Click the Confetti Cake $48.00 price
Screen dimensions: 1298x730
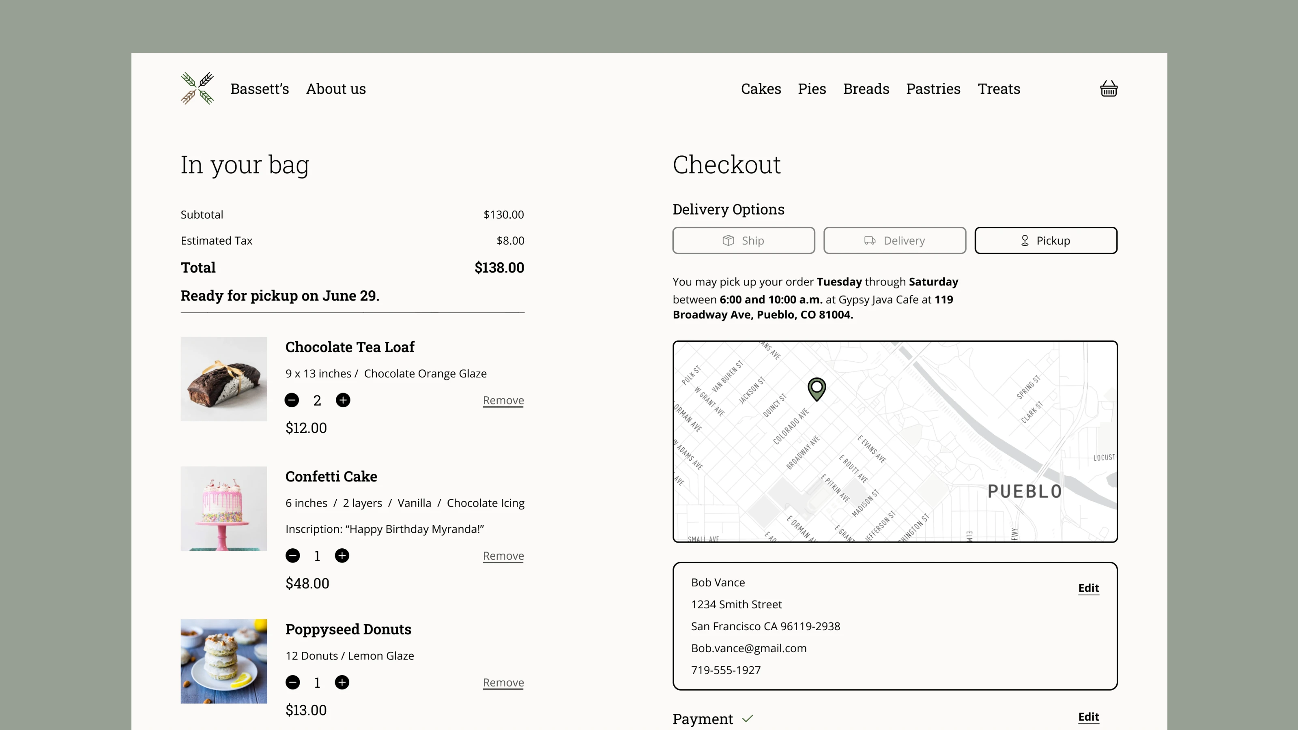coord(307,584)
